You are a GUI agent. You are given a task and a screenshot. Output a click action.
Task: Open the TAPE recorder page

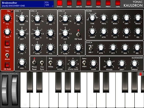(118, 3)
